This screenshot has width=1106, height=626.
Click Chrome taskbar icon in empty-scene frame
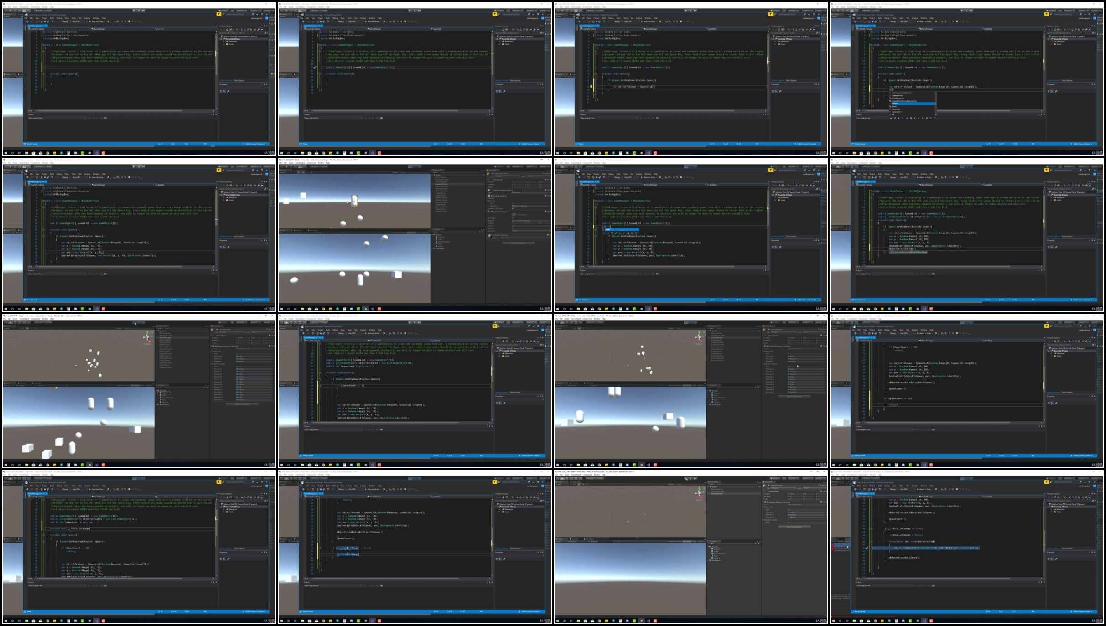[599, 621]
